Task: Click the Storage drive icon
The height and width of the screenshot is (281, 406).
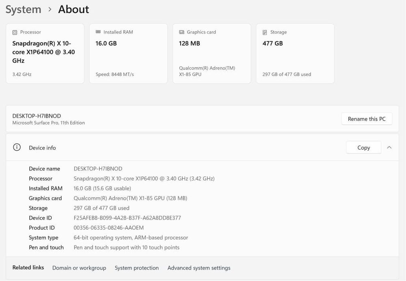Action: click(x=265, y=32)
